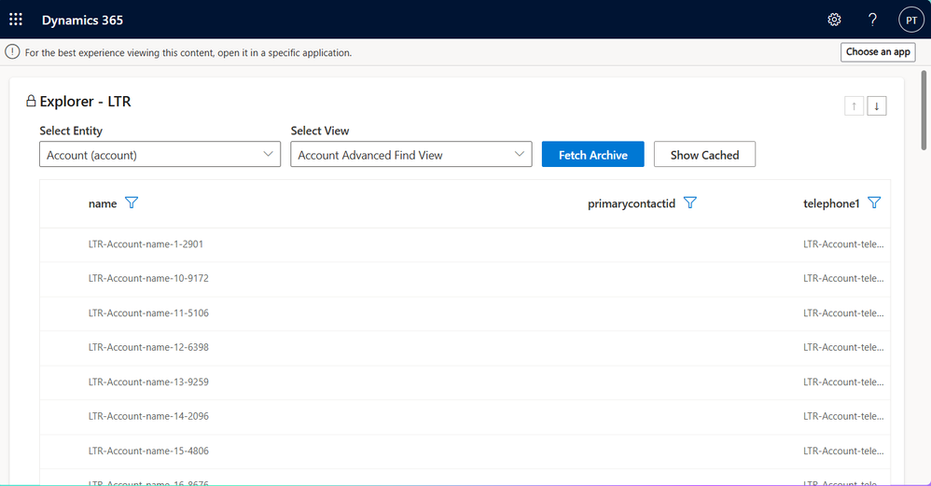This screenshot has width=931, height=486.
Task: Open the Select View dropdown
Action: click(410, 154)
